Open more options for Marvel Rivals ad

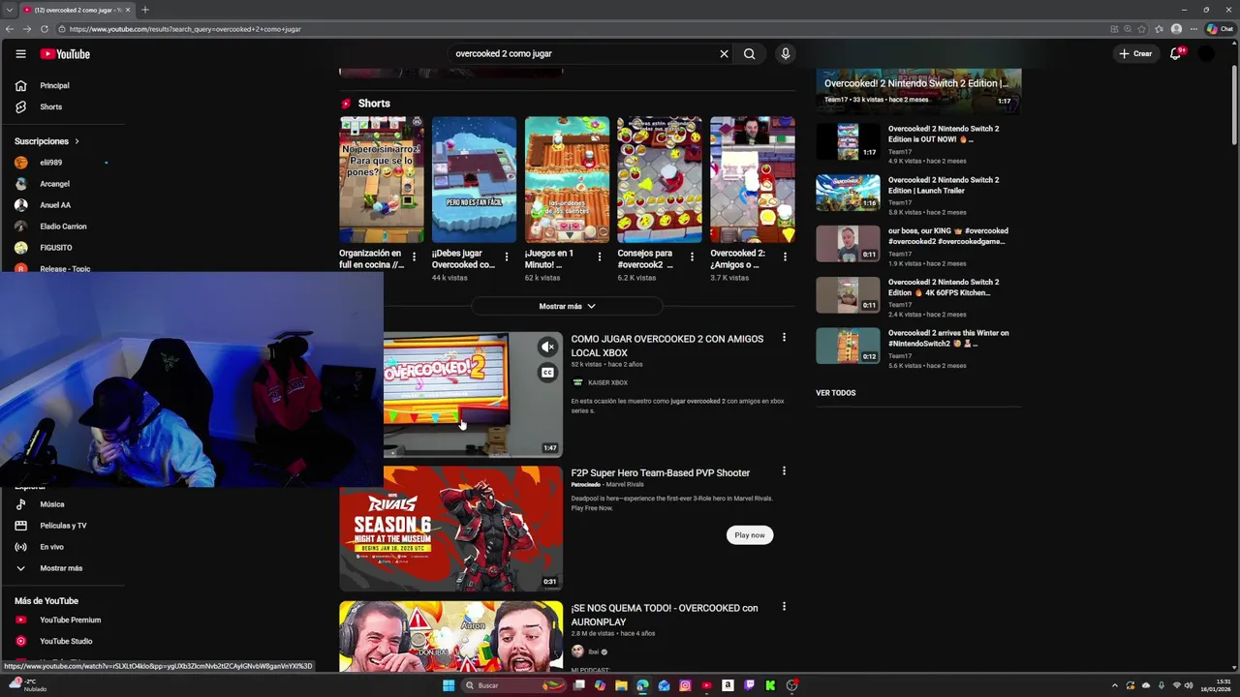(x=784, y=471)
